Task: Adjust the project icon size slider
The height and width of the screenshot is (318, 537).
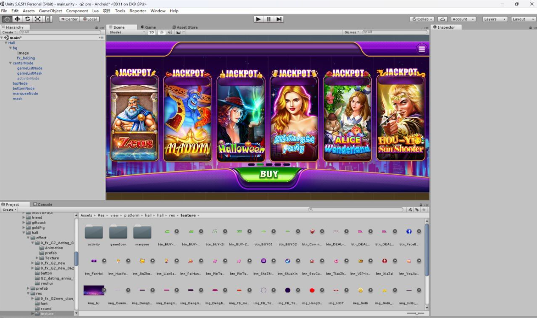Action: 416,313
